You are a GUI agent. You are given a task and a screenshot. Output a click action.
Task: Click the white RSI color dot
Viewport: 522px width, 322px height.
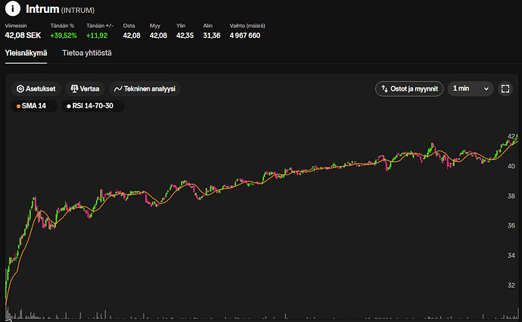point(69,106)
